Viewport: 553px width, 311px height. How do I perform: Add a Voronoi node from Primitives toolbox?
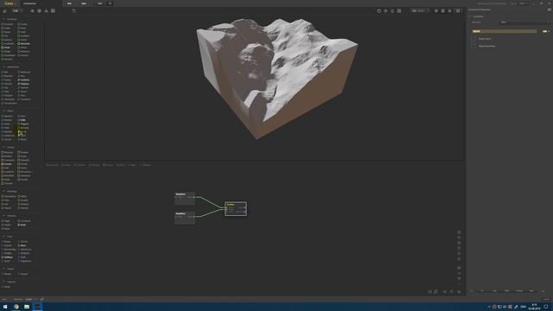click(7, 60)
